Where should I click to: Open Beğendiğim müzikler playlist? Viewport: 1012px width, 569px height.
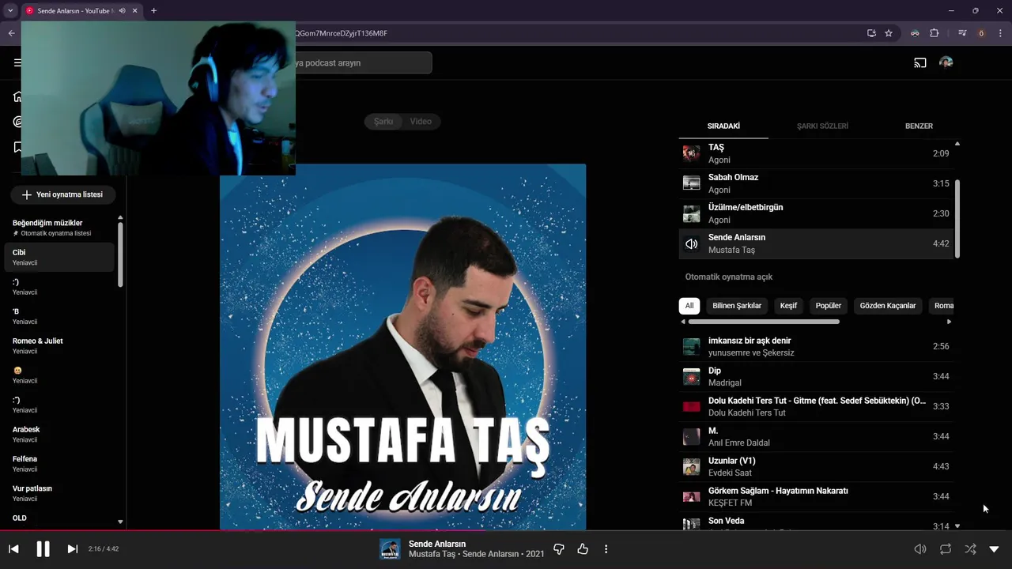point(59,228)
